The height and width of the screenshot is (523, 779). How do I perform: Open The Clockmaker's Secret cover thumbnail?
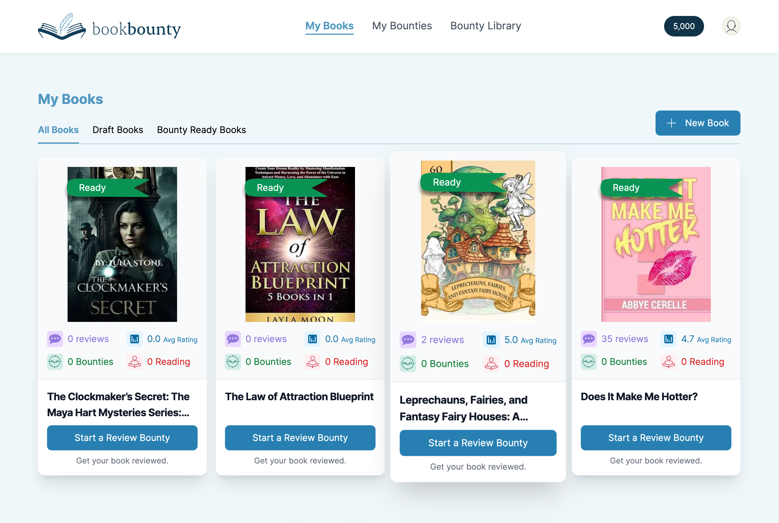122,244
